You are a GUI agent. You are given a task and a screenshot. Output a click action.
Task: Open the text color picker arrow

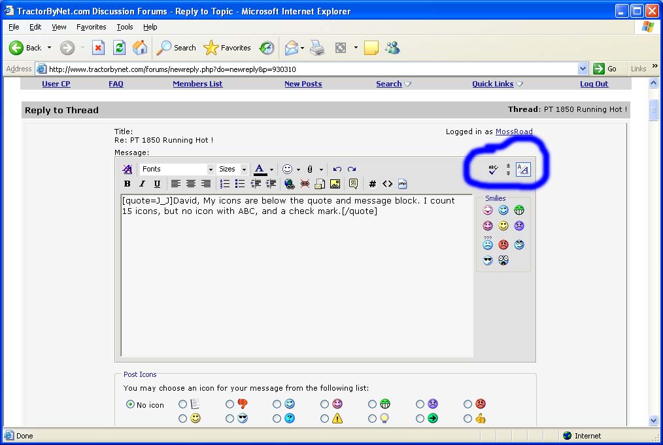pos(271,169)
